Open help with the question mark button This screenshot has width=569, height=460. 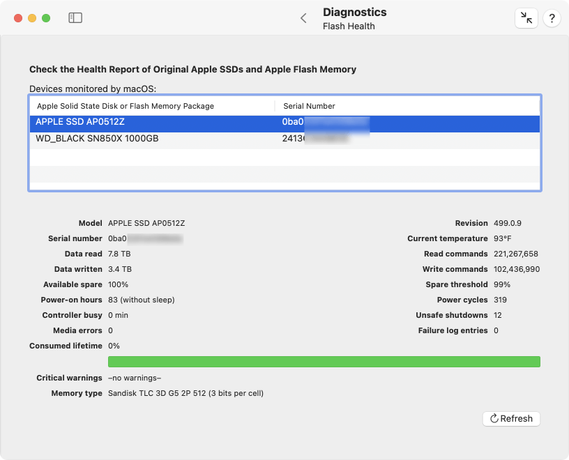click(x=552, y=18)
